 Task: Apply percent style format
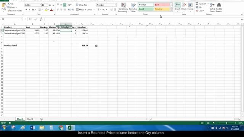pyautogui.click(x=103, y=10)
